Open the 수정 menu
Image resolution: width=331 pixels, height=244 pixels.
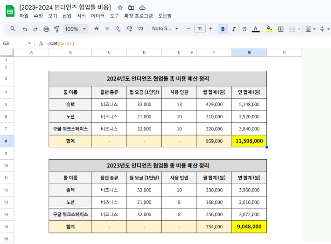tap(38, 16)
